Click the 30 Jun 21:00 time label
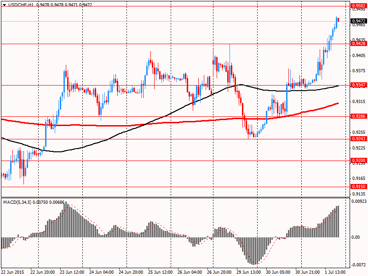The image size is (368, 276). tap(308, 272)
